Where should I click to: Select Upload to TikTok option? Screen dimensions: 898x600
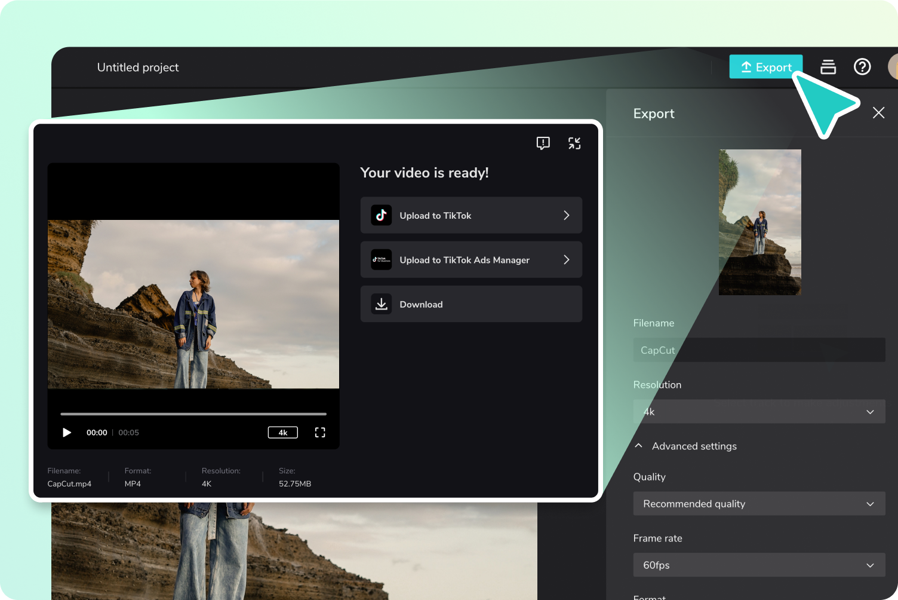(471, 215)
